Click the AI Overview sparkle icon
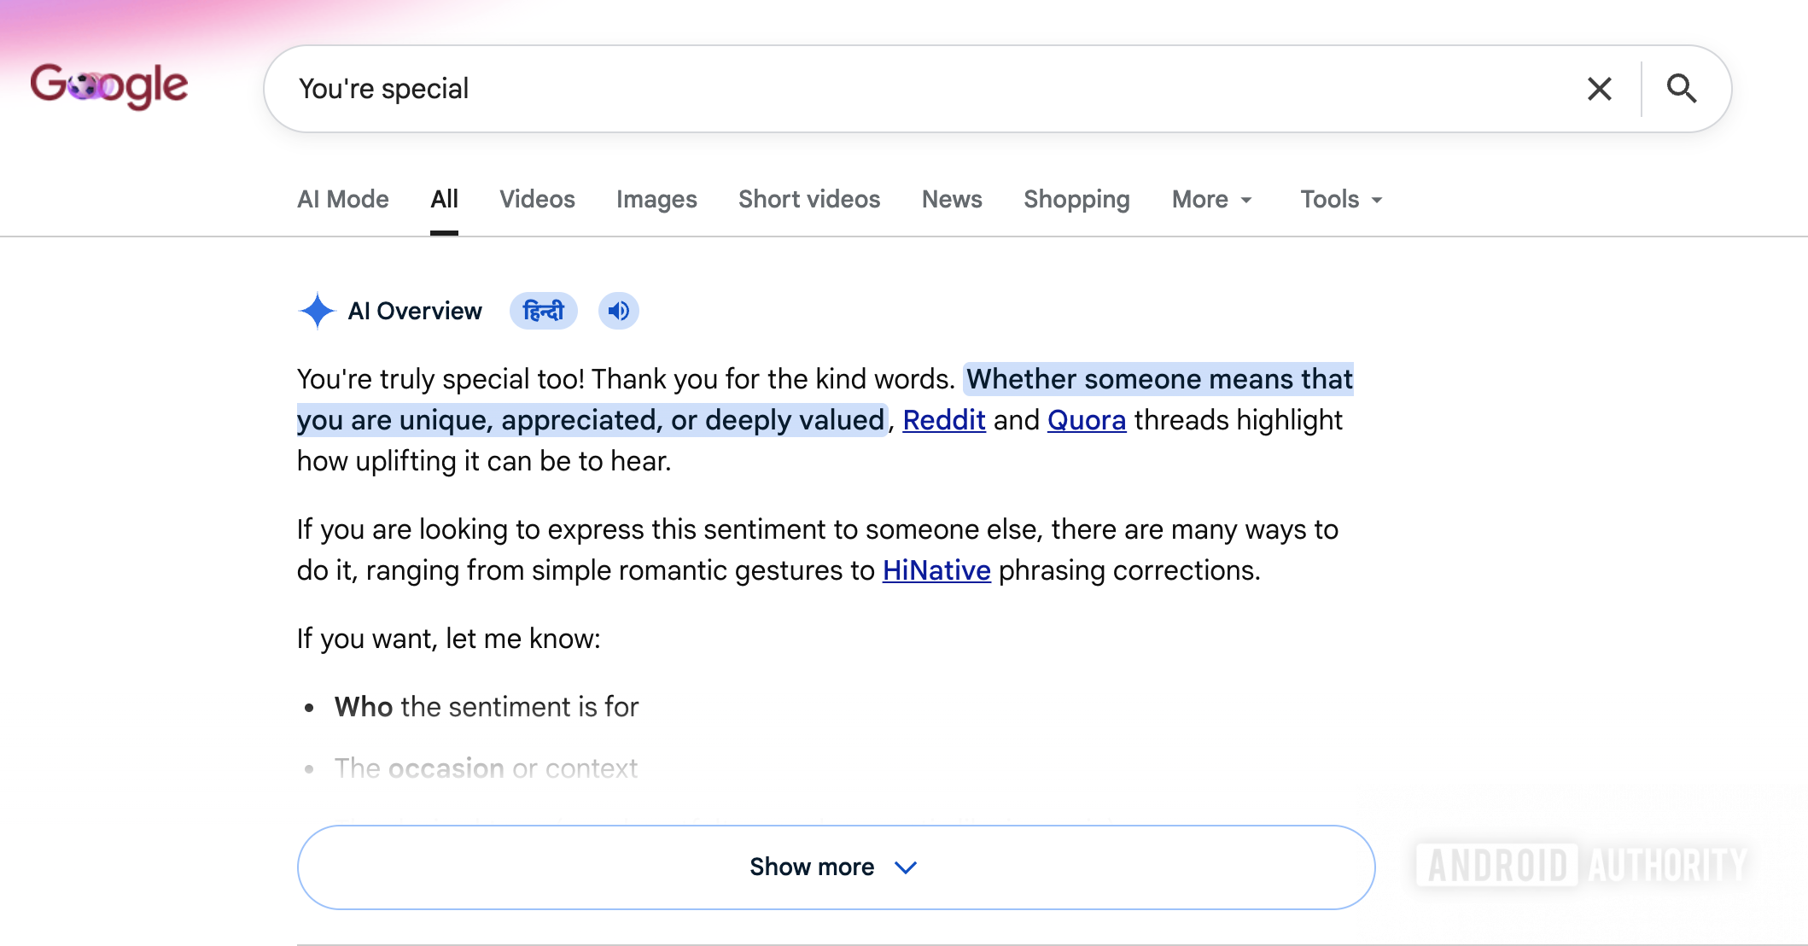1808x946 pixels. [317, 311]
